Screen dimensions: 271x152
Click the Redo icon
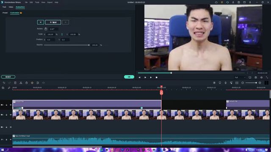(9, 83)
